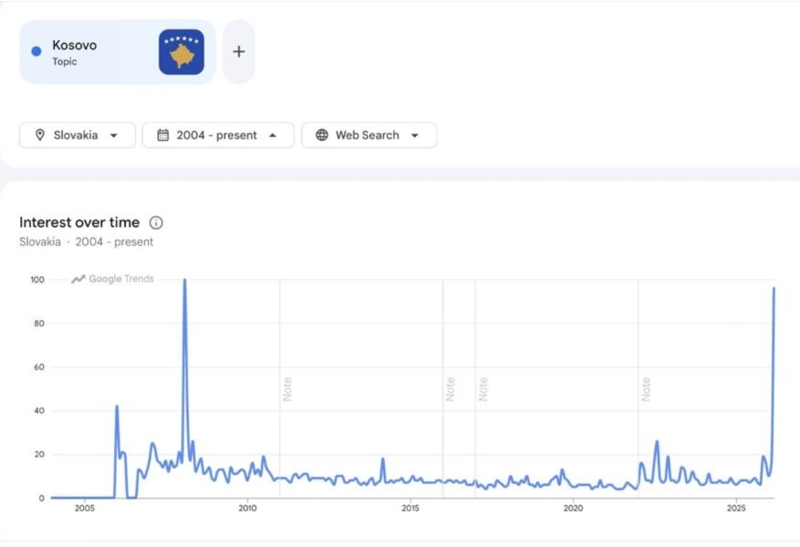Click the globe icon
This screenshot has height=547, width=800.
[321, 135]
